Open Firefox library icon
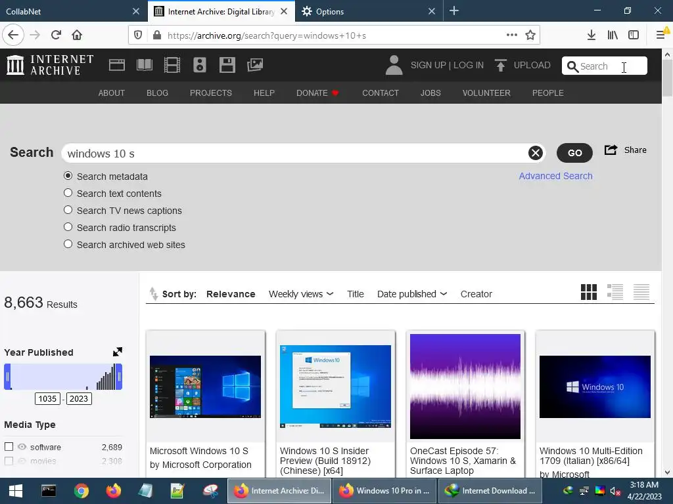Screen dimensions: 673x504 (613, 35)
